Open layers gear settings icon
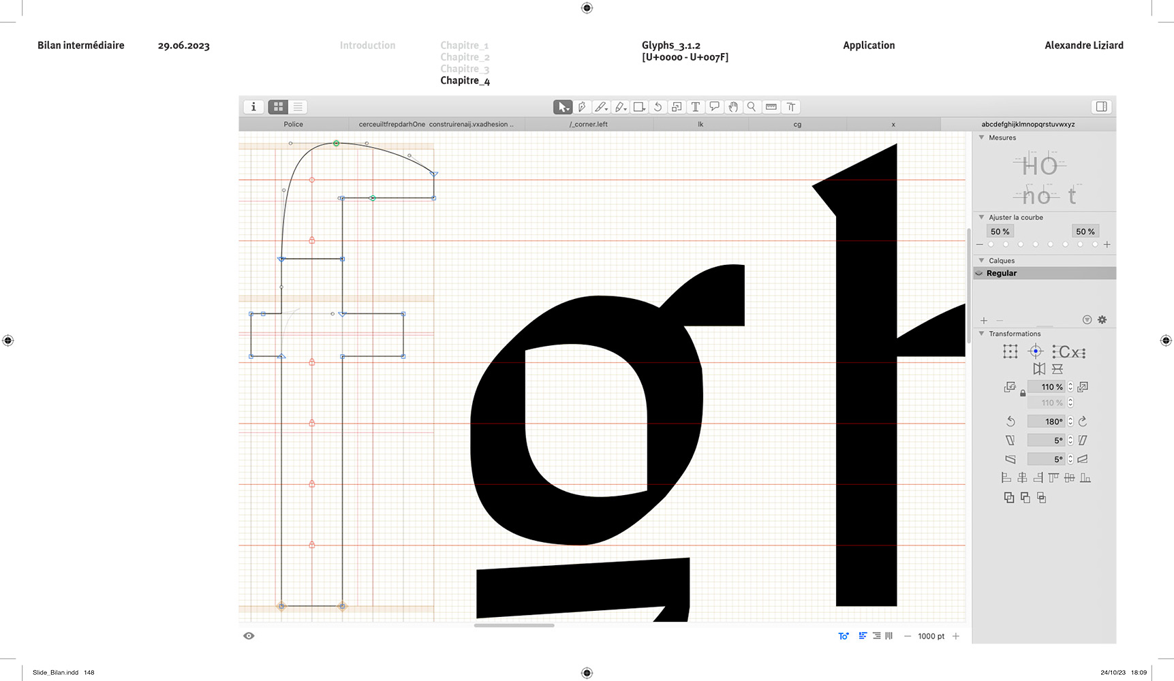The height and width of the screenshot is (681, 1174). click(x=1102, y=320)
